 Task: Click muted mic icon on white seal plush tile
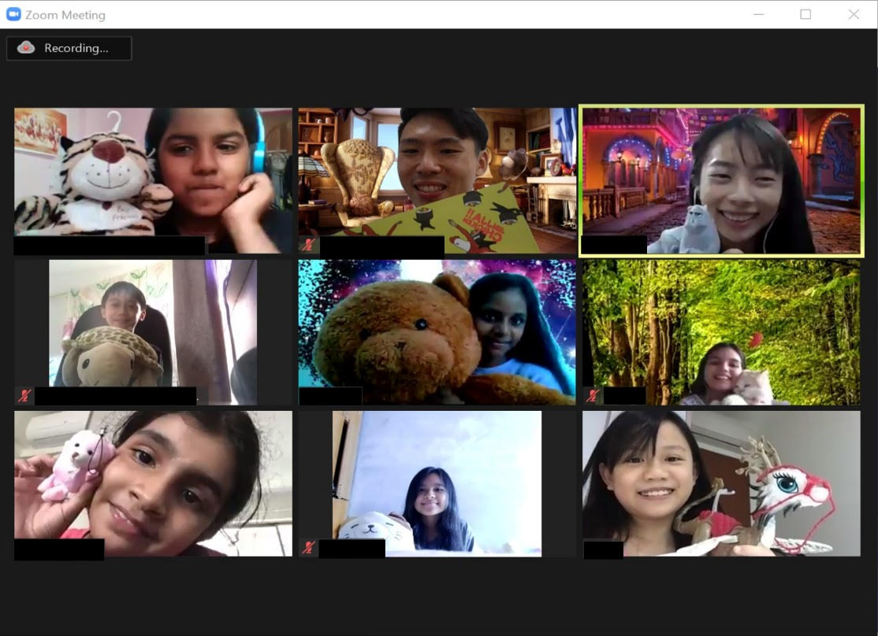[308, 547]
